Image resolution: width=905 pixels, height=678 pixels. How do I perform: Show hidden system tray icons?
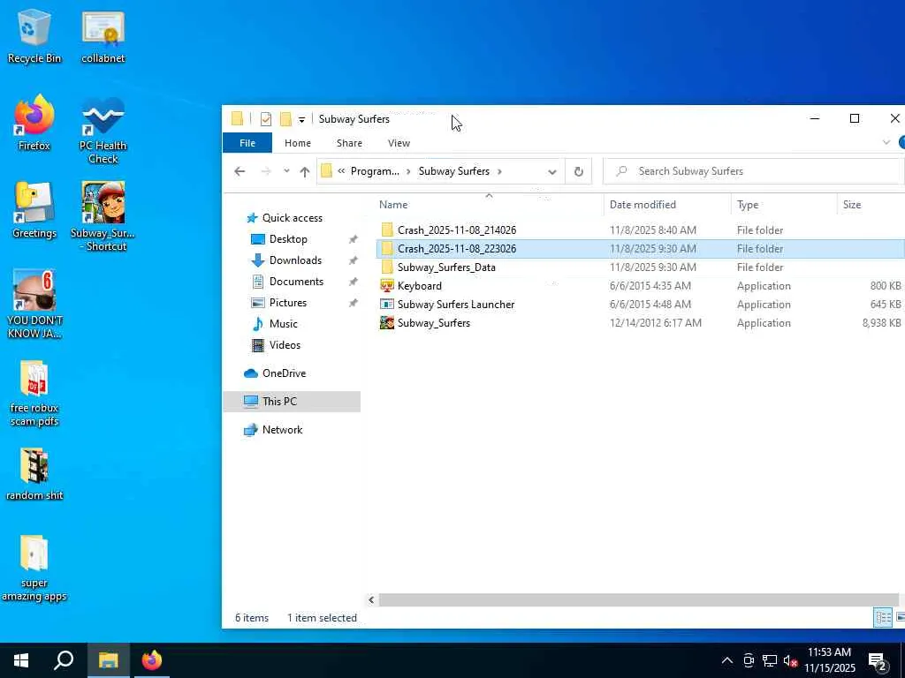(726, 660)
